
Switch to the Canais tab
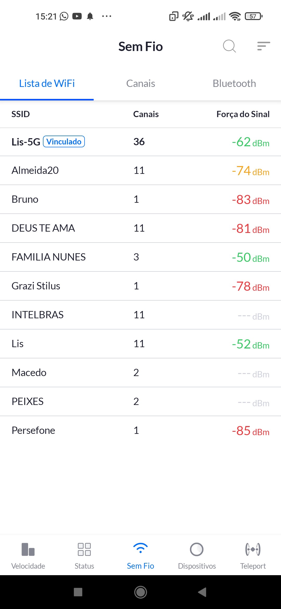pos(140,84)
